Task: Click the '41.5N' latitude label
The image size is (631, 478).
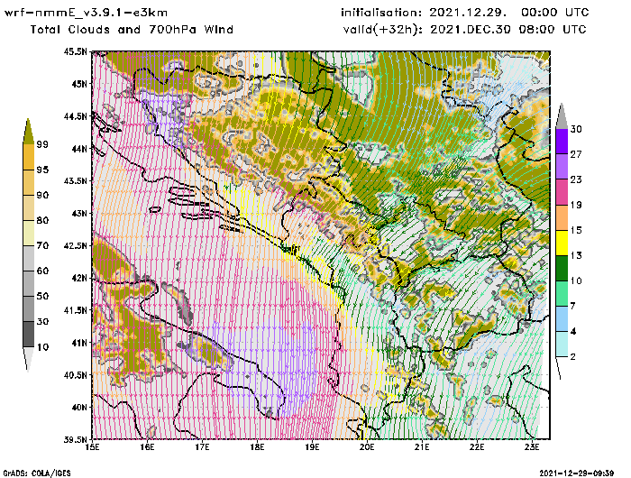Action: point(75,310)
